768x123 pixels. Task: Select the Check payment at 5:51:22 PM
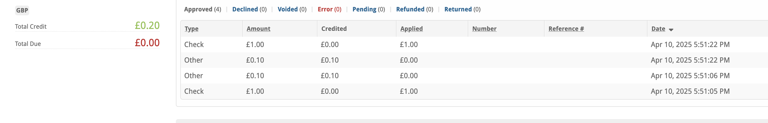coord(194,45)
